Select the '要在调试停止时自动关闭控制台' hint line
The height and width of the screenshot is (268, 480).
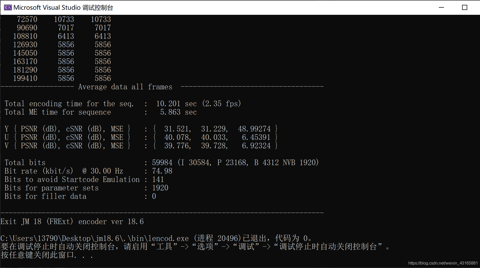195,247
